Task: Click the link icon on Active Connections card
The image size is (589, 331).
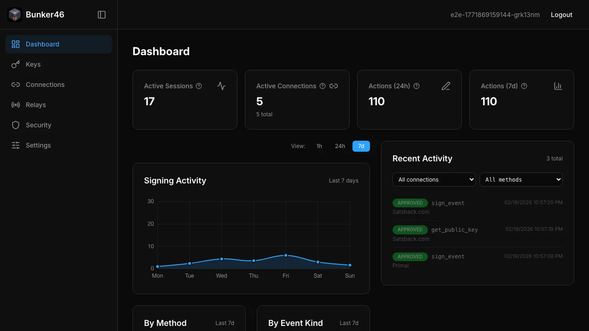Action: point(334,86)
